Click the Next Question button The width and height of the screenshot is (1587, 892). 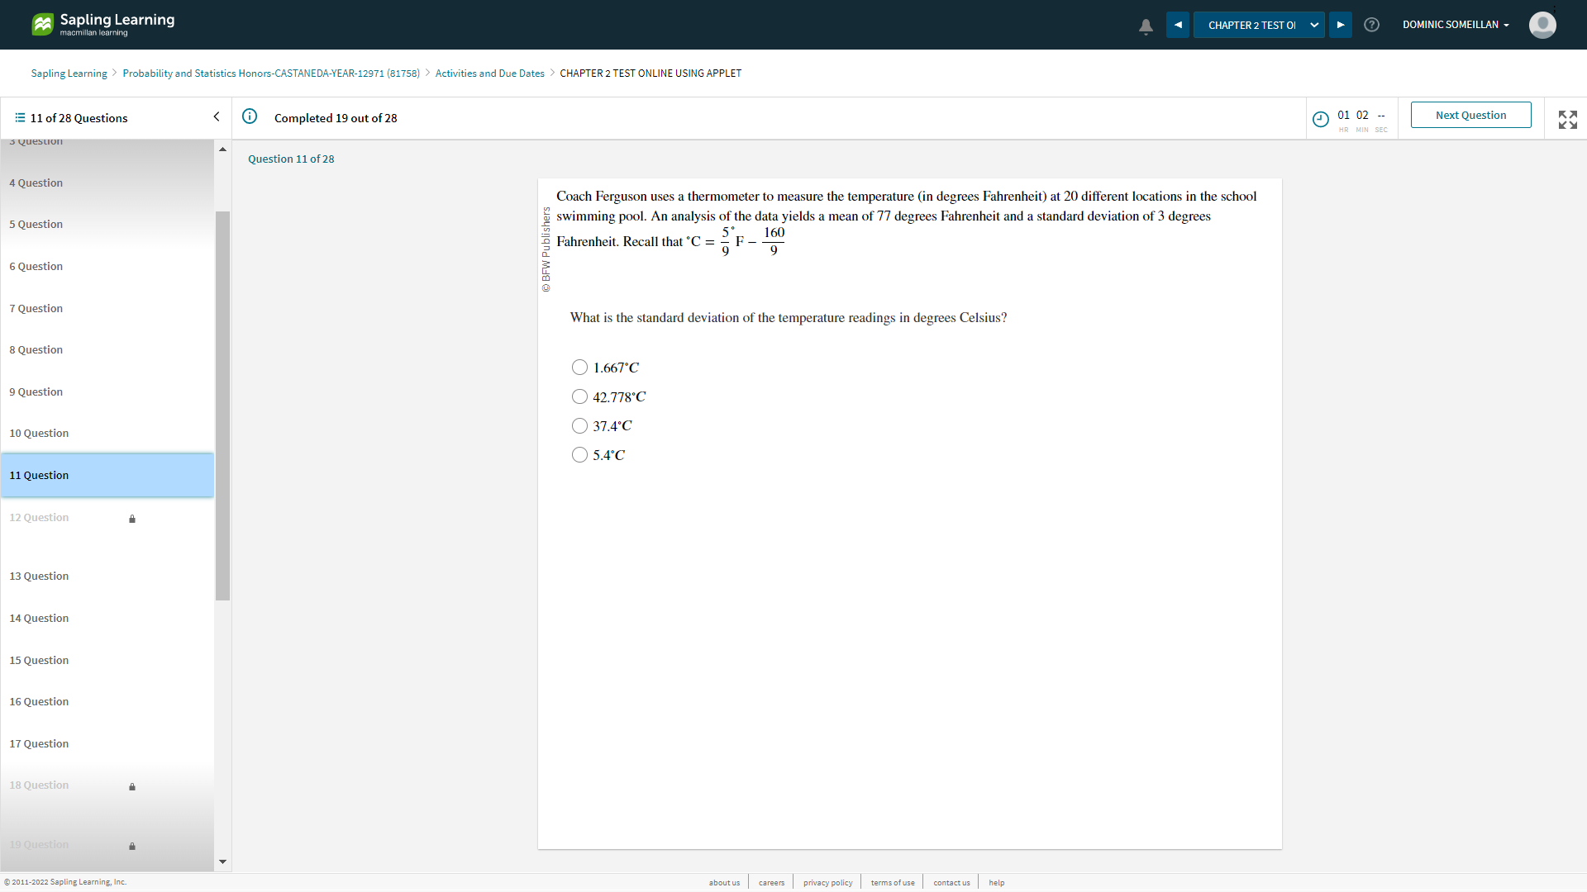click(1470, 115)
